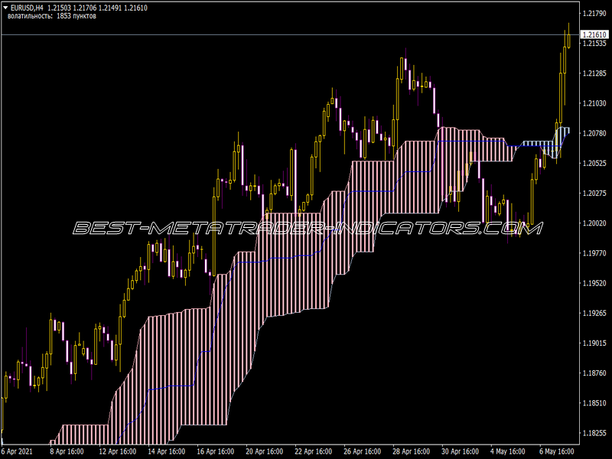Click the 1.18760 price scale label
The width and height of the screenshot is (612, 459).
594,373
